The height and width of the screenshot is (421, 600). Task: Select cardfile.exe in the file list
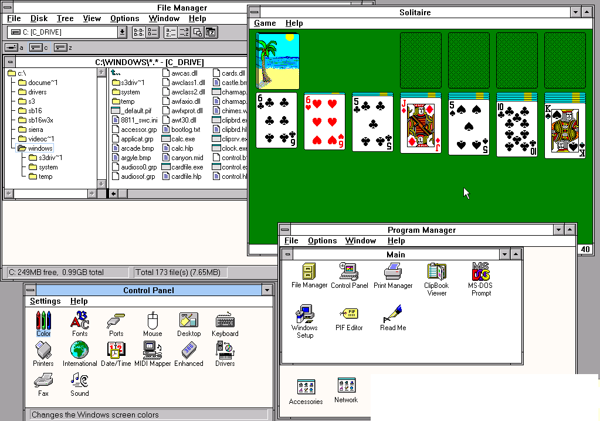pyautogui.click(x=182, y=167)
